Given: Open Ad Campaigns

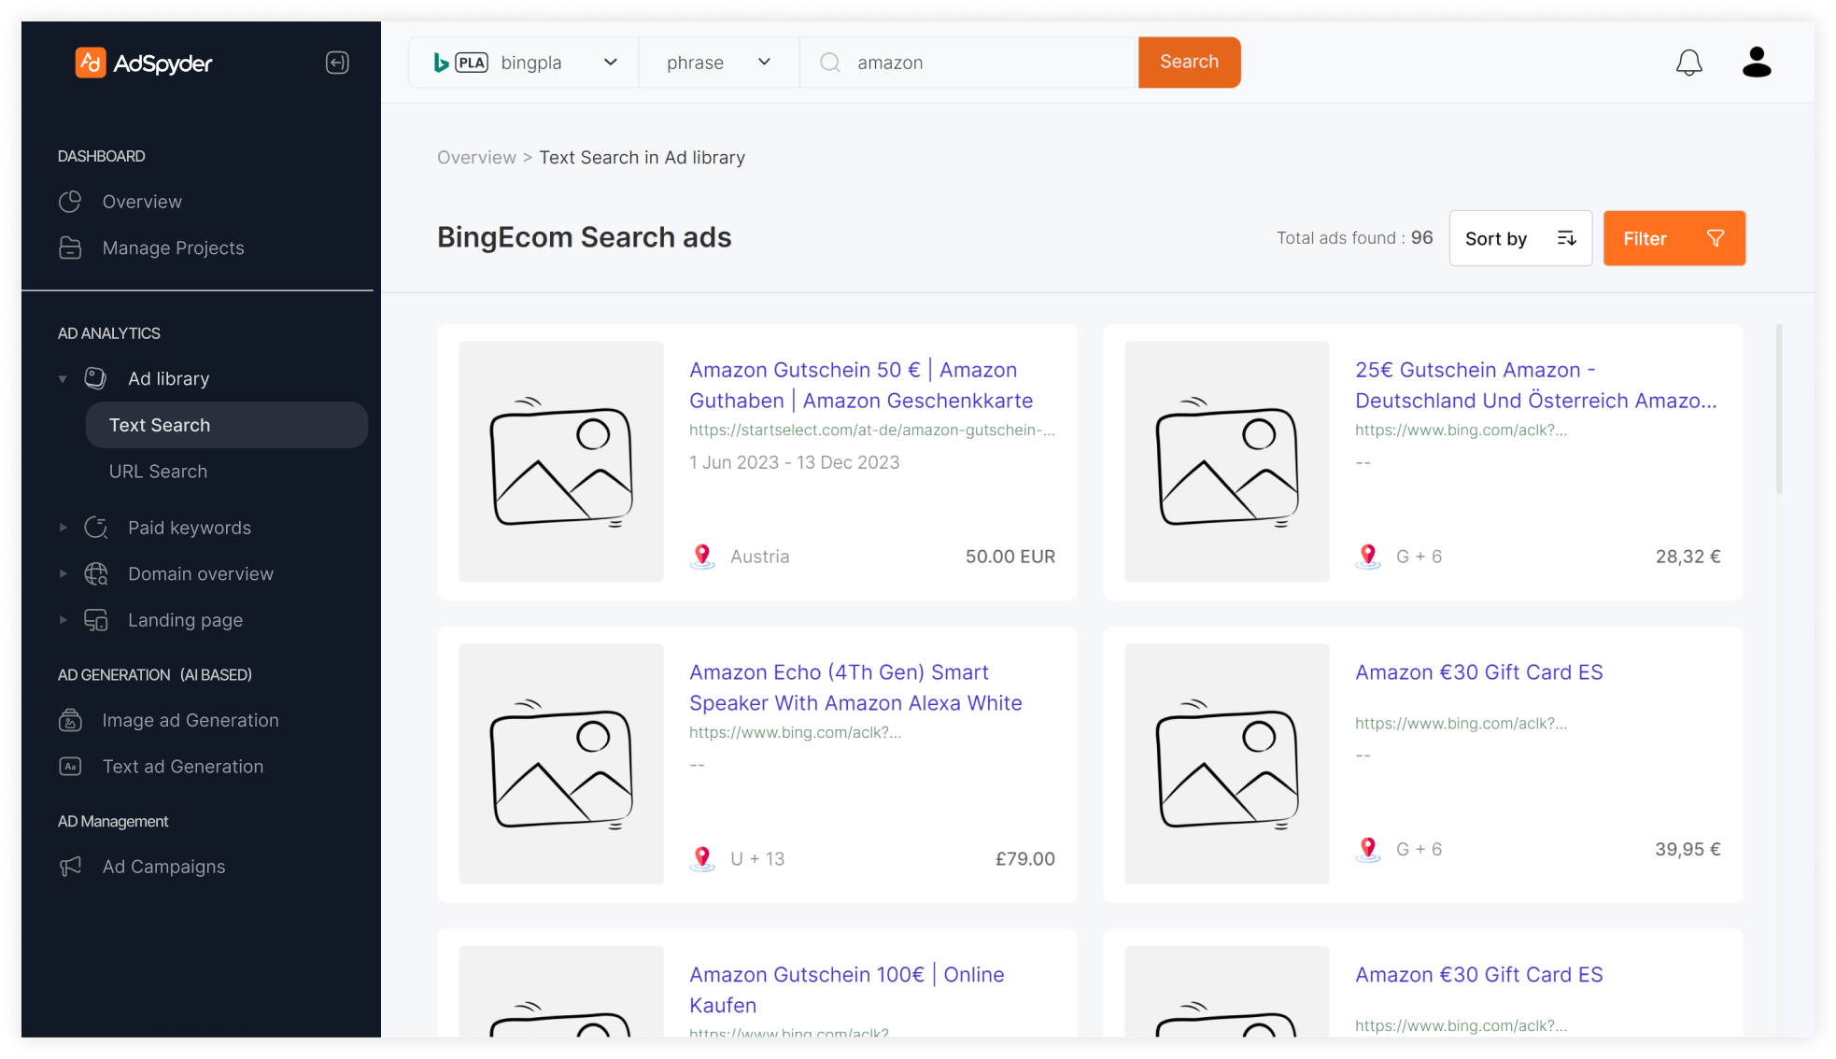Looking at the screenshot, I should (163, 867).
